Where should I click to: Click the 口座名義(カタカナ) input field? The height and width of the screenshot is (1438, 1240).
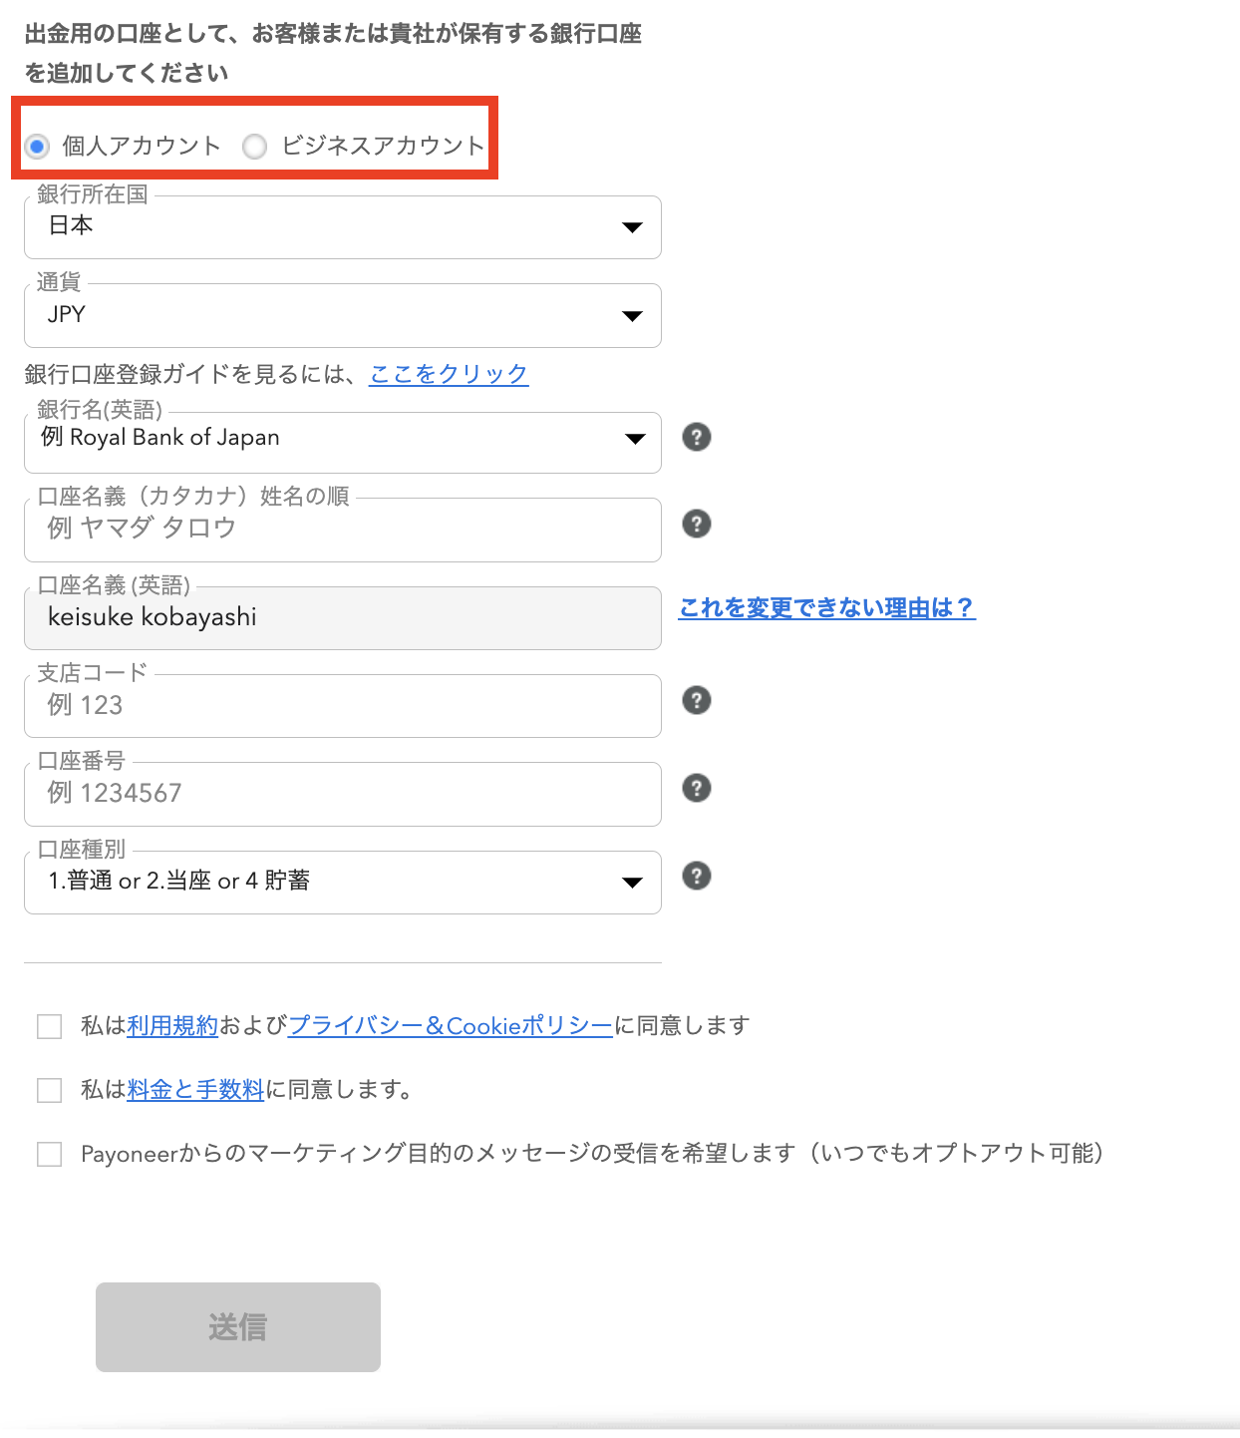343,530
